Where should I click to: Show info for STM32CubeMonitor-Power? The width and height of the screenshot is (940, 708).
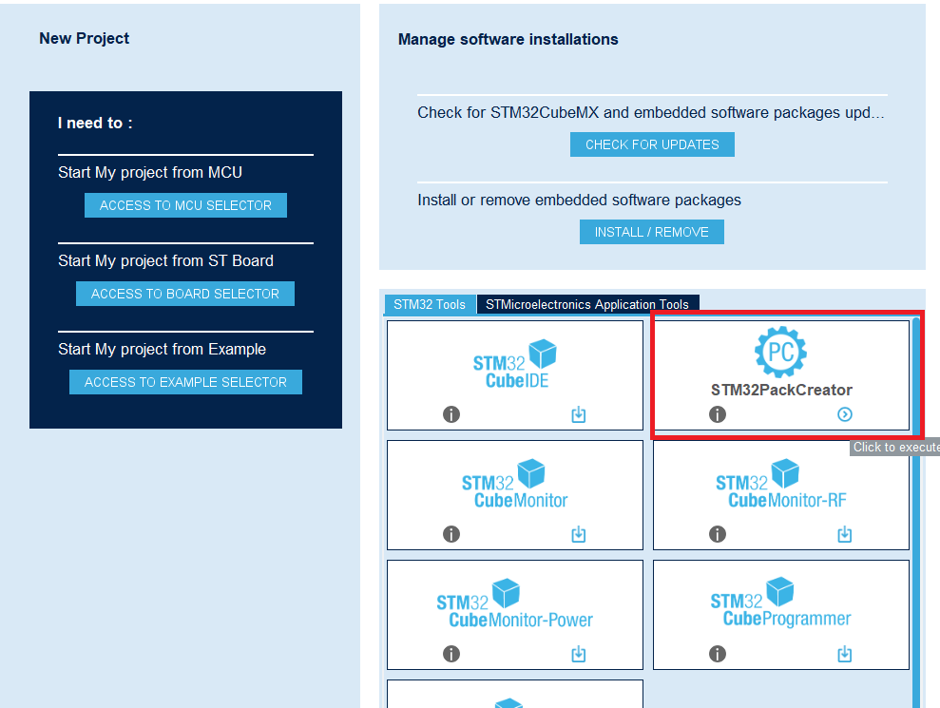[x=451, y=654]
